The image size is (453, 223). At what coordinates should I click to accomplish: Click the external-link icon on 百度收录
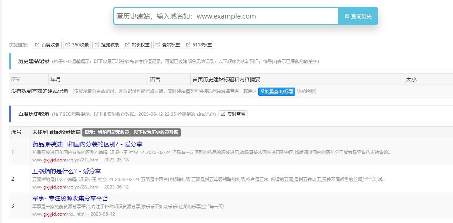(37, 45)
